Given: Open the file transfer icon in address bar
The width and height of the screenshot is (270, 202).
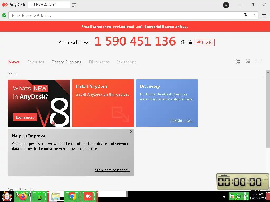Looking at the screenshot, I should (x=245, y=15).
